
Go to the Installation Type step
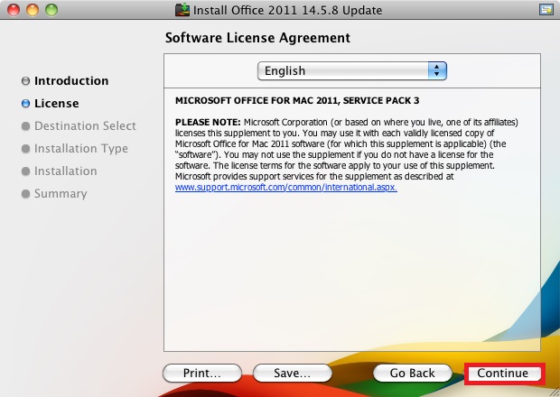[80, 149]
